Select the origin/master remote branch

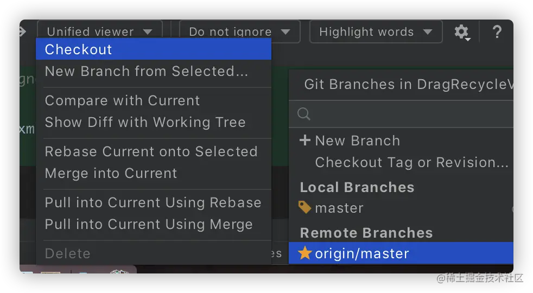coord(401,253)
